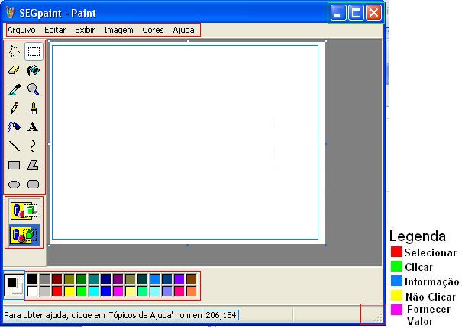Pick the dark purple swatch
Image resolution: width=462 pixels, height=328 pixels.
coord(118,279)
